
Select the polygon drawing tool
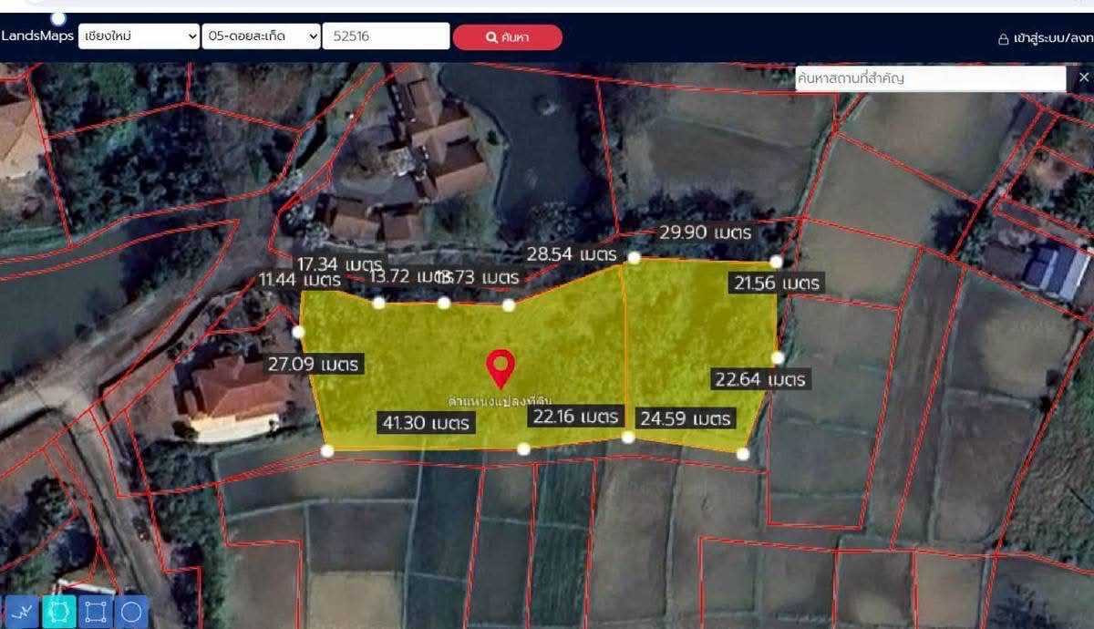(59, 612)
